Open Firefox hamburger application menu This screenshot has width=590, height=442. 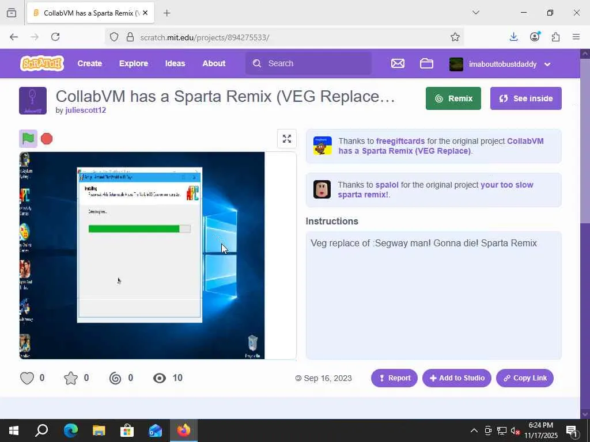[576, 37]
